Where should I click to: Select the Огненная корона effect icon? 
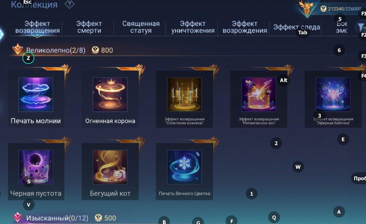tap(110, 95)
